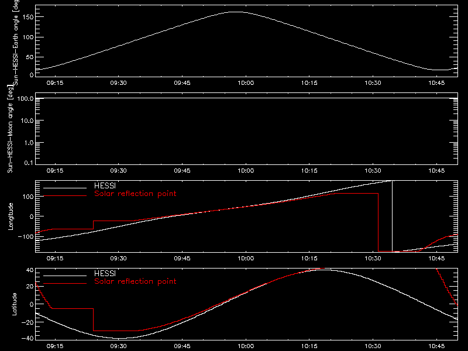Click the 09:30 time label under Earth angle plot
The height and width of the screenshot is (351, 468).
119,83
